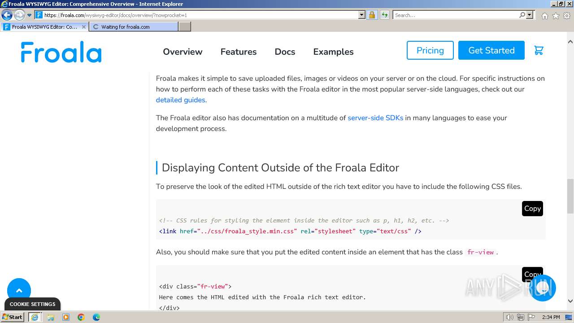This screenshot has width=574, height=323.
Task: Click the Froala logo
Action: 61,52
